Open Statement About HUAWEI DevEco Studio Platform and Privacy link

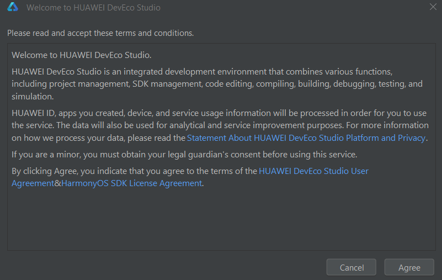pyautogui.click(x=306, y=138)
